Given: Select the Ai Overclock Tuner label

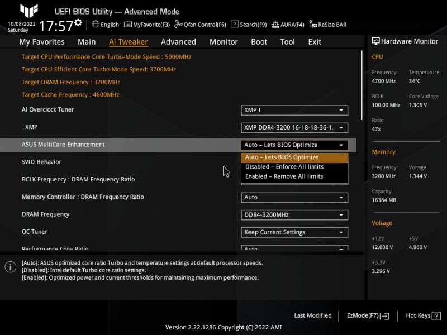Looking at the screenshot, I should tap(48, 109).
